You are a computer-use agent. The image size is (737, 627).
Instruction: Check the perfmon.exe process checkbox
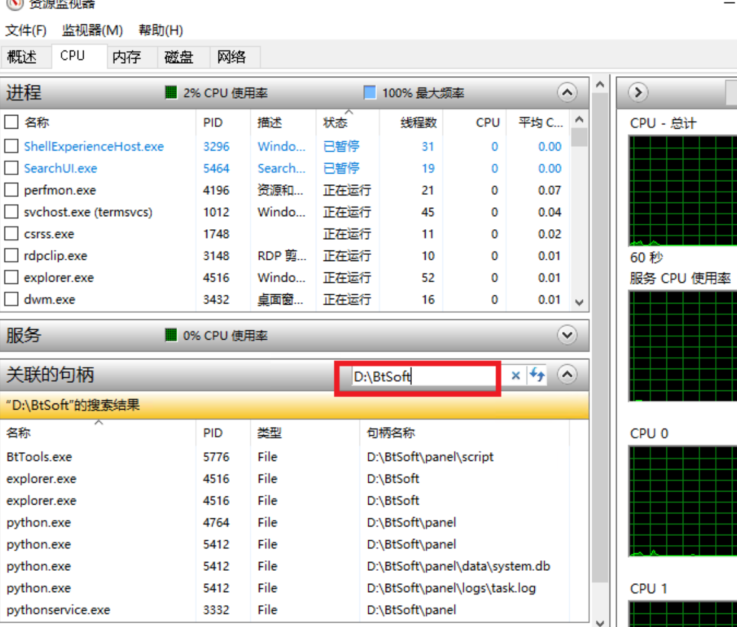tap(11, 190)
